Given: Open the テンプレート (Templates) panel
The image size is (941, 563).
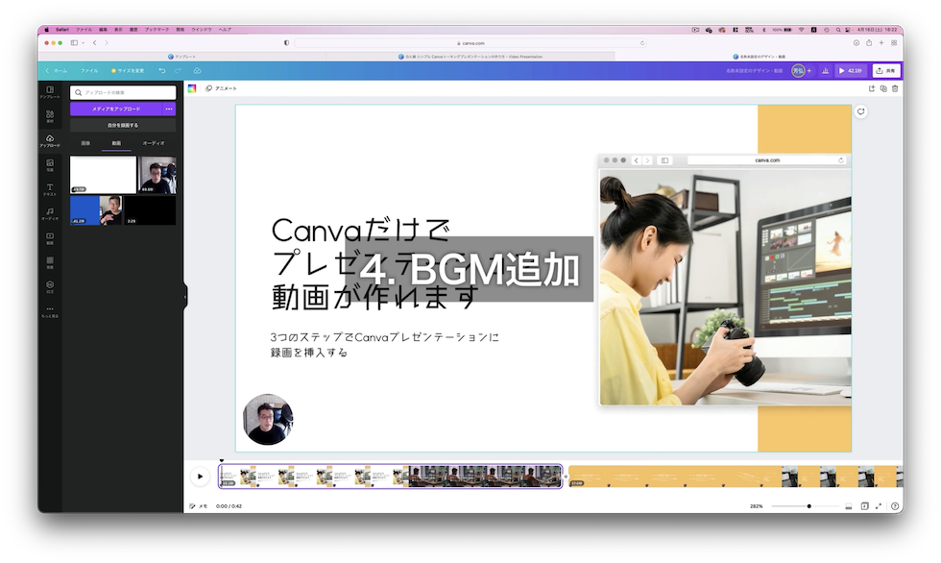Looking at the screenshot, I should coord(50,91).
